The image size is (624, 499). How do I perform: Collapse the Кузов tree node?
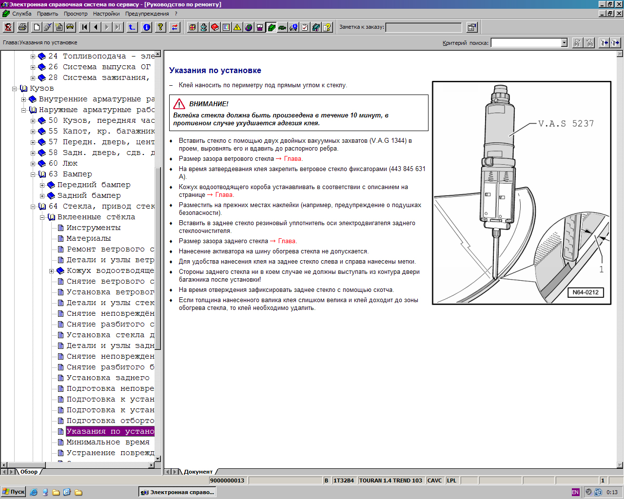(15, 89)
